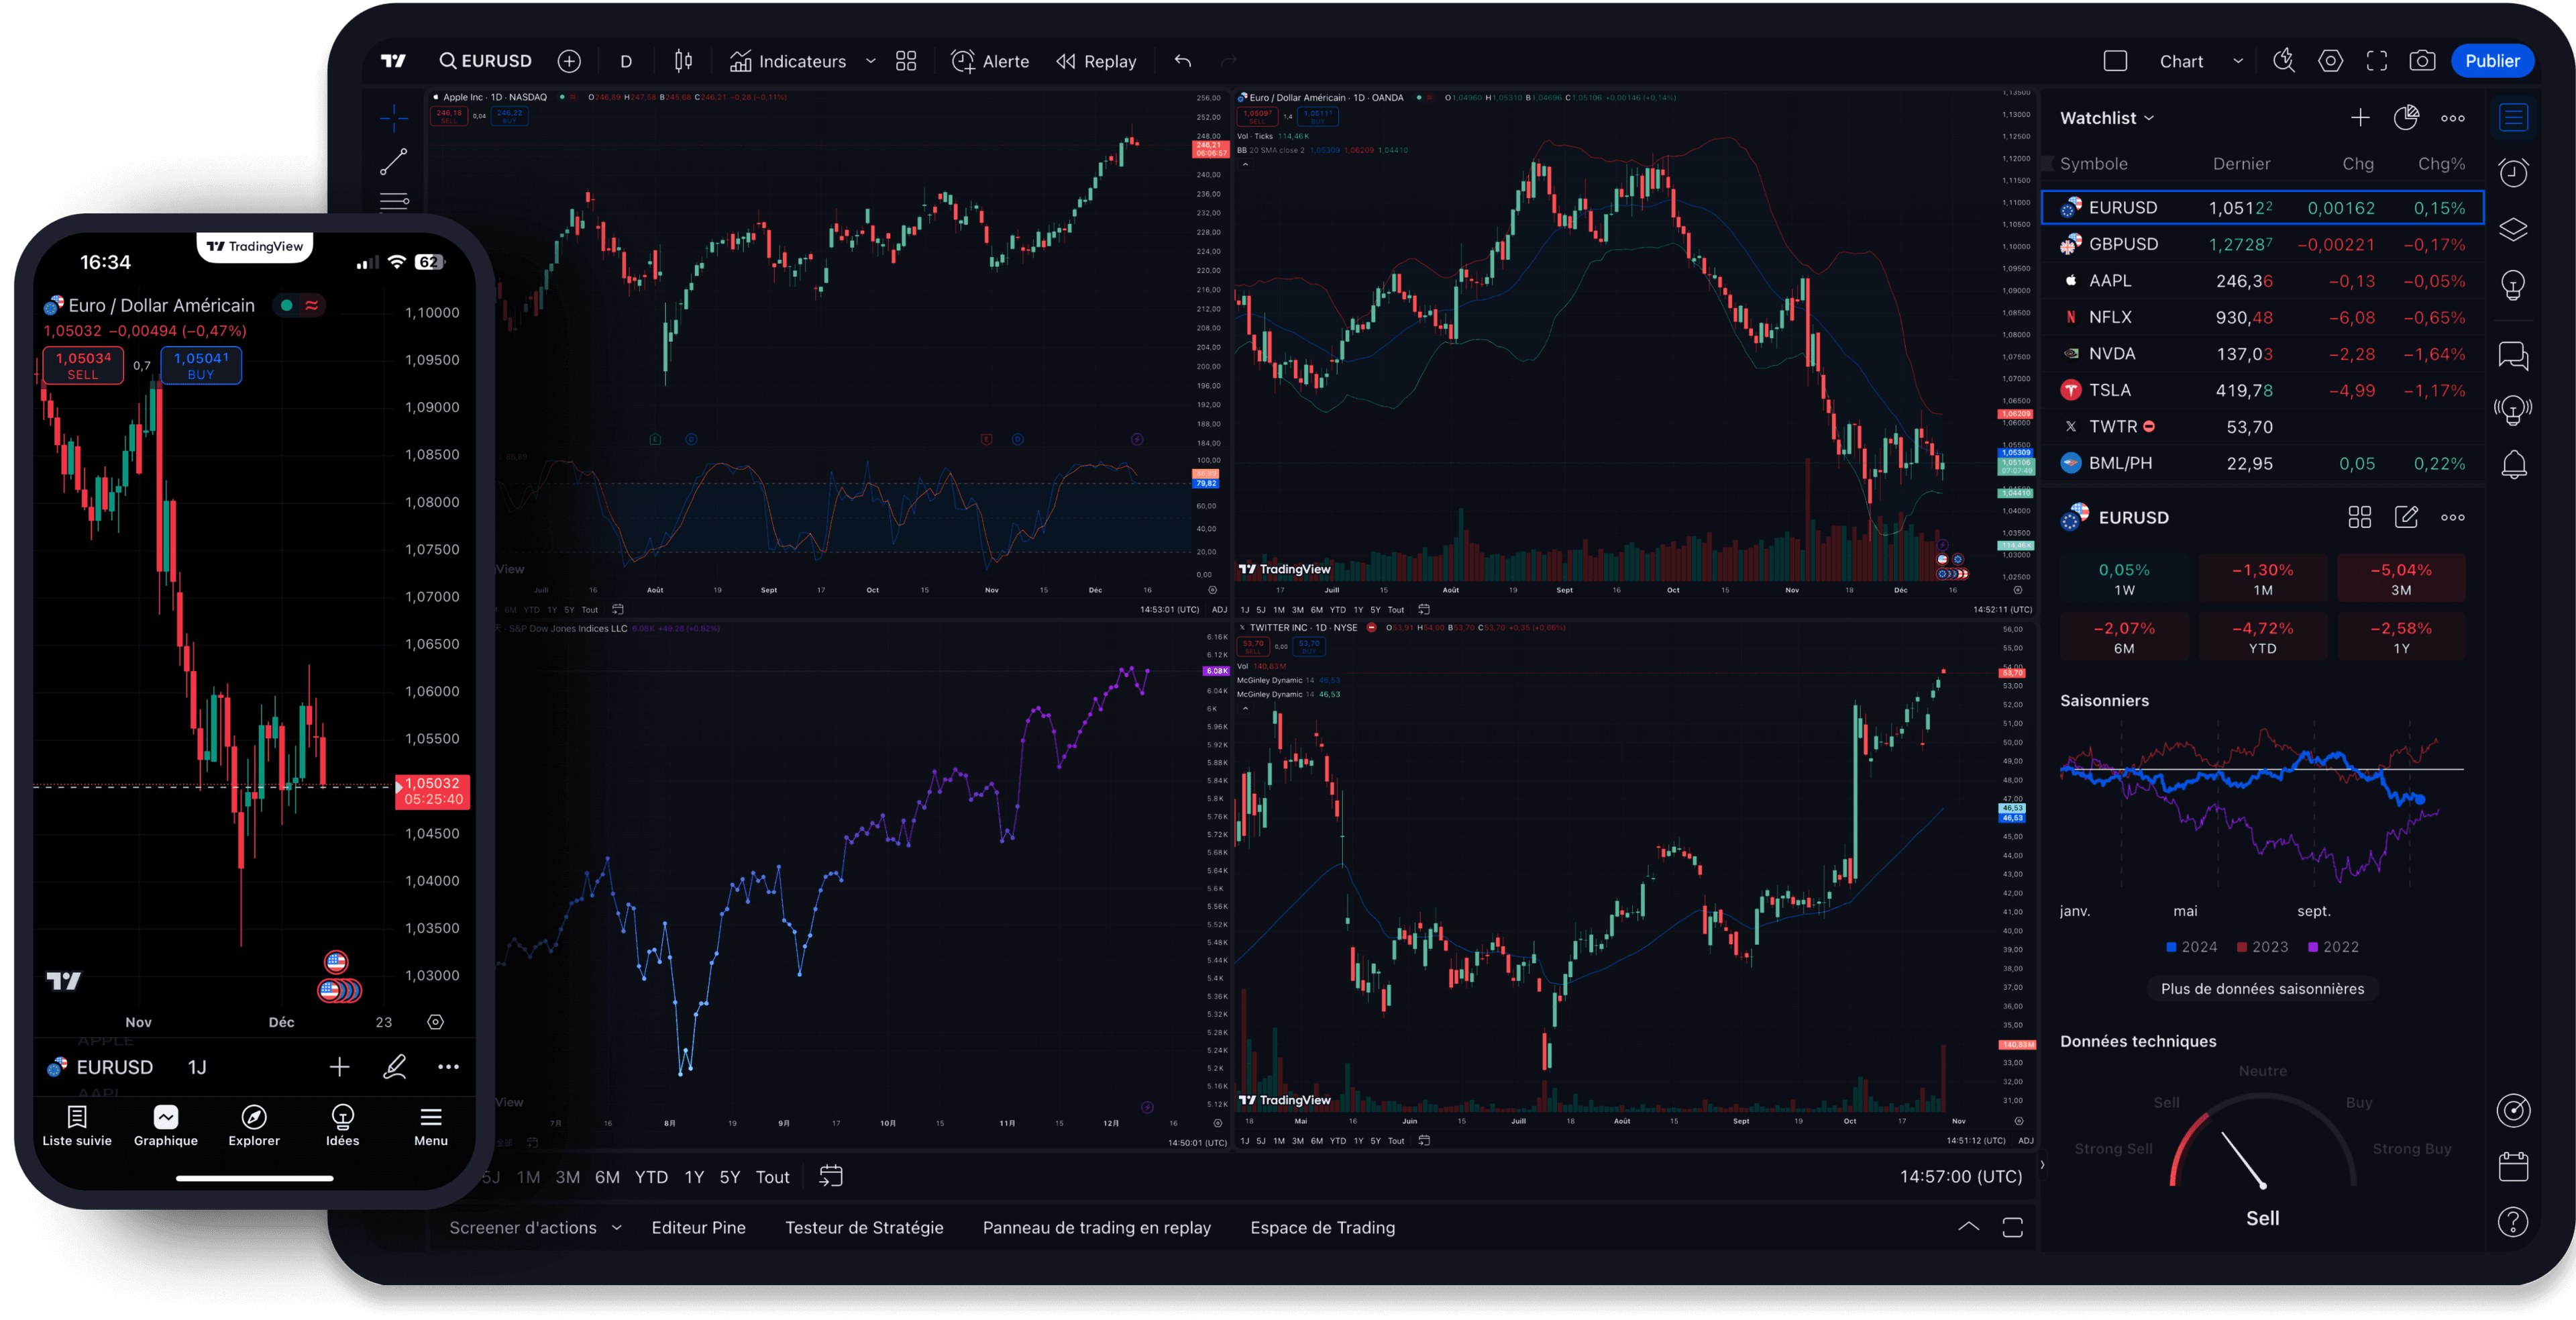Open the notifications bell in the right sidebar
This screenshot has width=2576, height=1320.
(x=2513, y=463)
